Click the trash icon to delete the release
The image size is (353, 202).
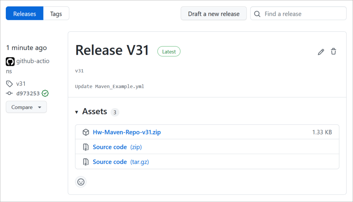point(333,51)
